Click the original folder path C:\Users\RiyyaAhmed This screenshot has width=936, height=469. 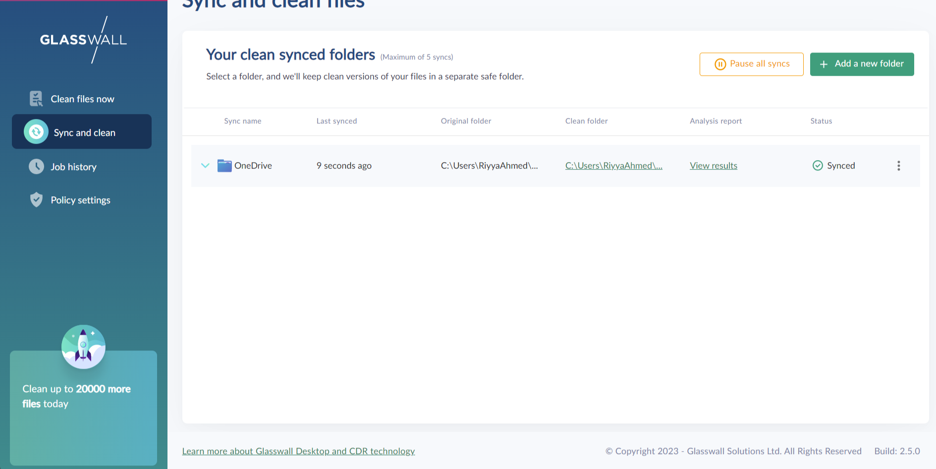tap(489, 166)
